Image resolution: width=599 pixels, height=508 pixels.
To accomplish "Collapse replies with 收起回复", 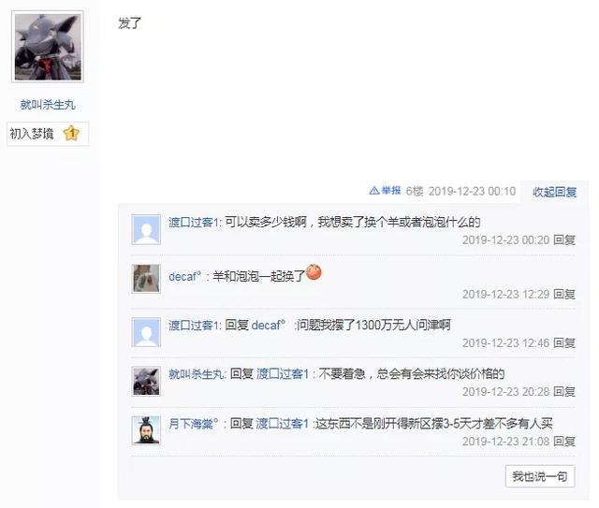I will pyautogui.click(x=555, y=192).
